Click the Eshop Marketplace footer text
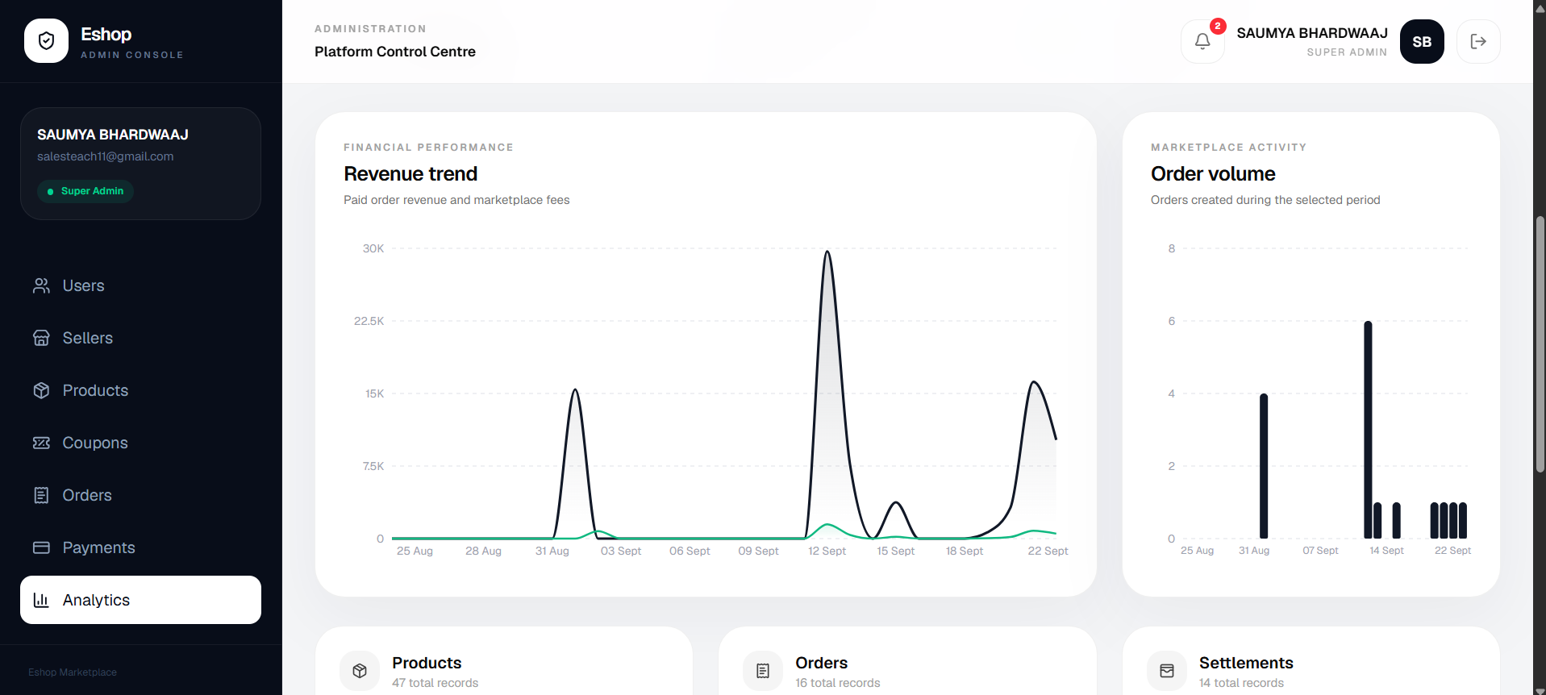The image size is (1546, 695). point(73,672)
